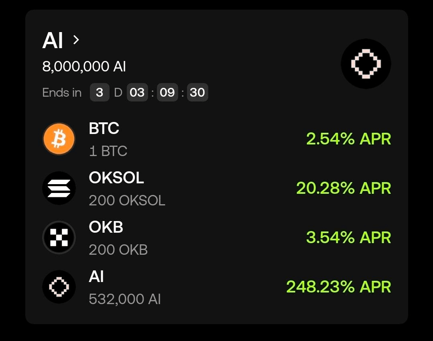Click the hours box showing 03
Screen dimensions: 433x341
pyautogui.click(x=137, y=92)
